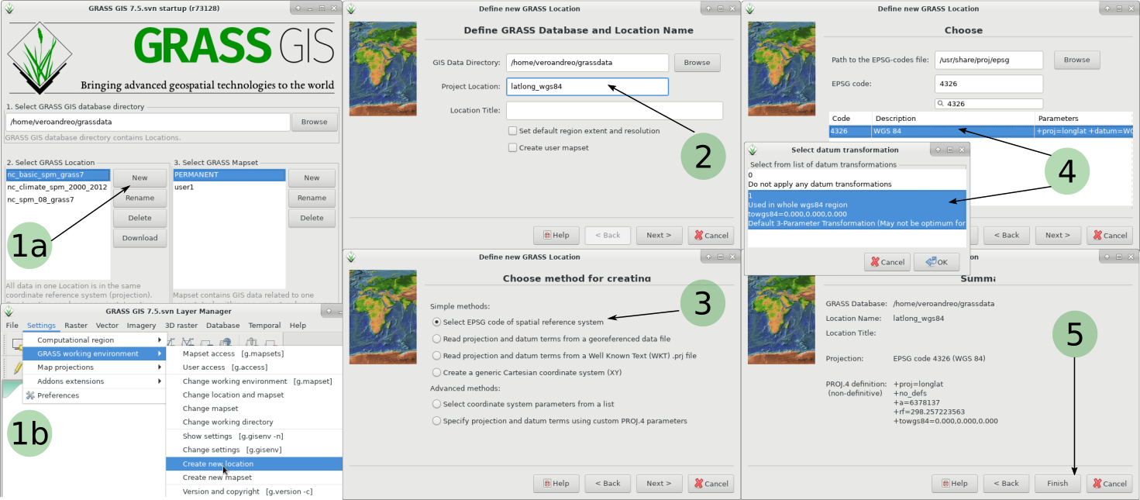Select User access [g.access] entry
This screenshot has width=1140, height=500.
tap(254, 367)
